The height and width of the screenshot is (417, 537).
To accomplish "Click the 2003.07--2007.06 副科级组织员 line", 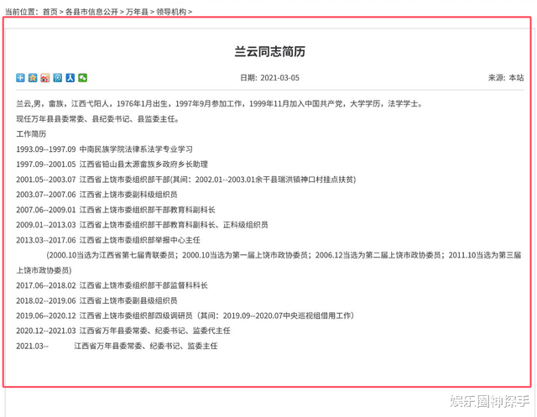I will pos(97,195).
